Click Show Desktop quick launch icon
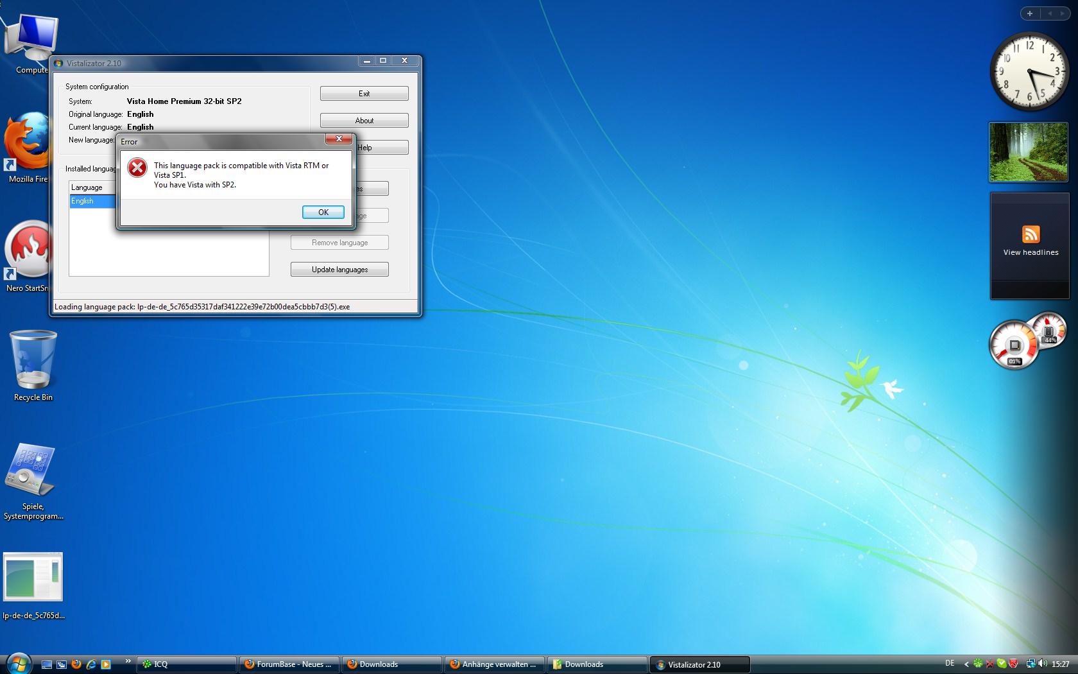 47,664
